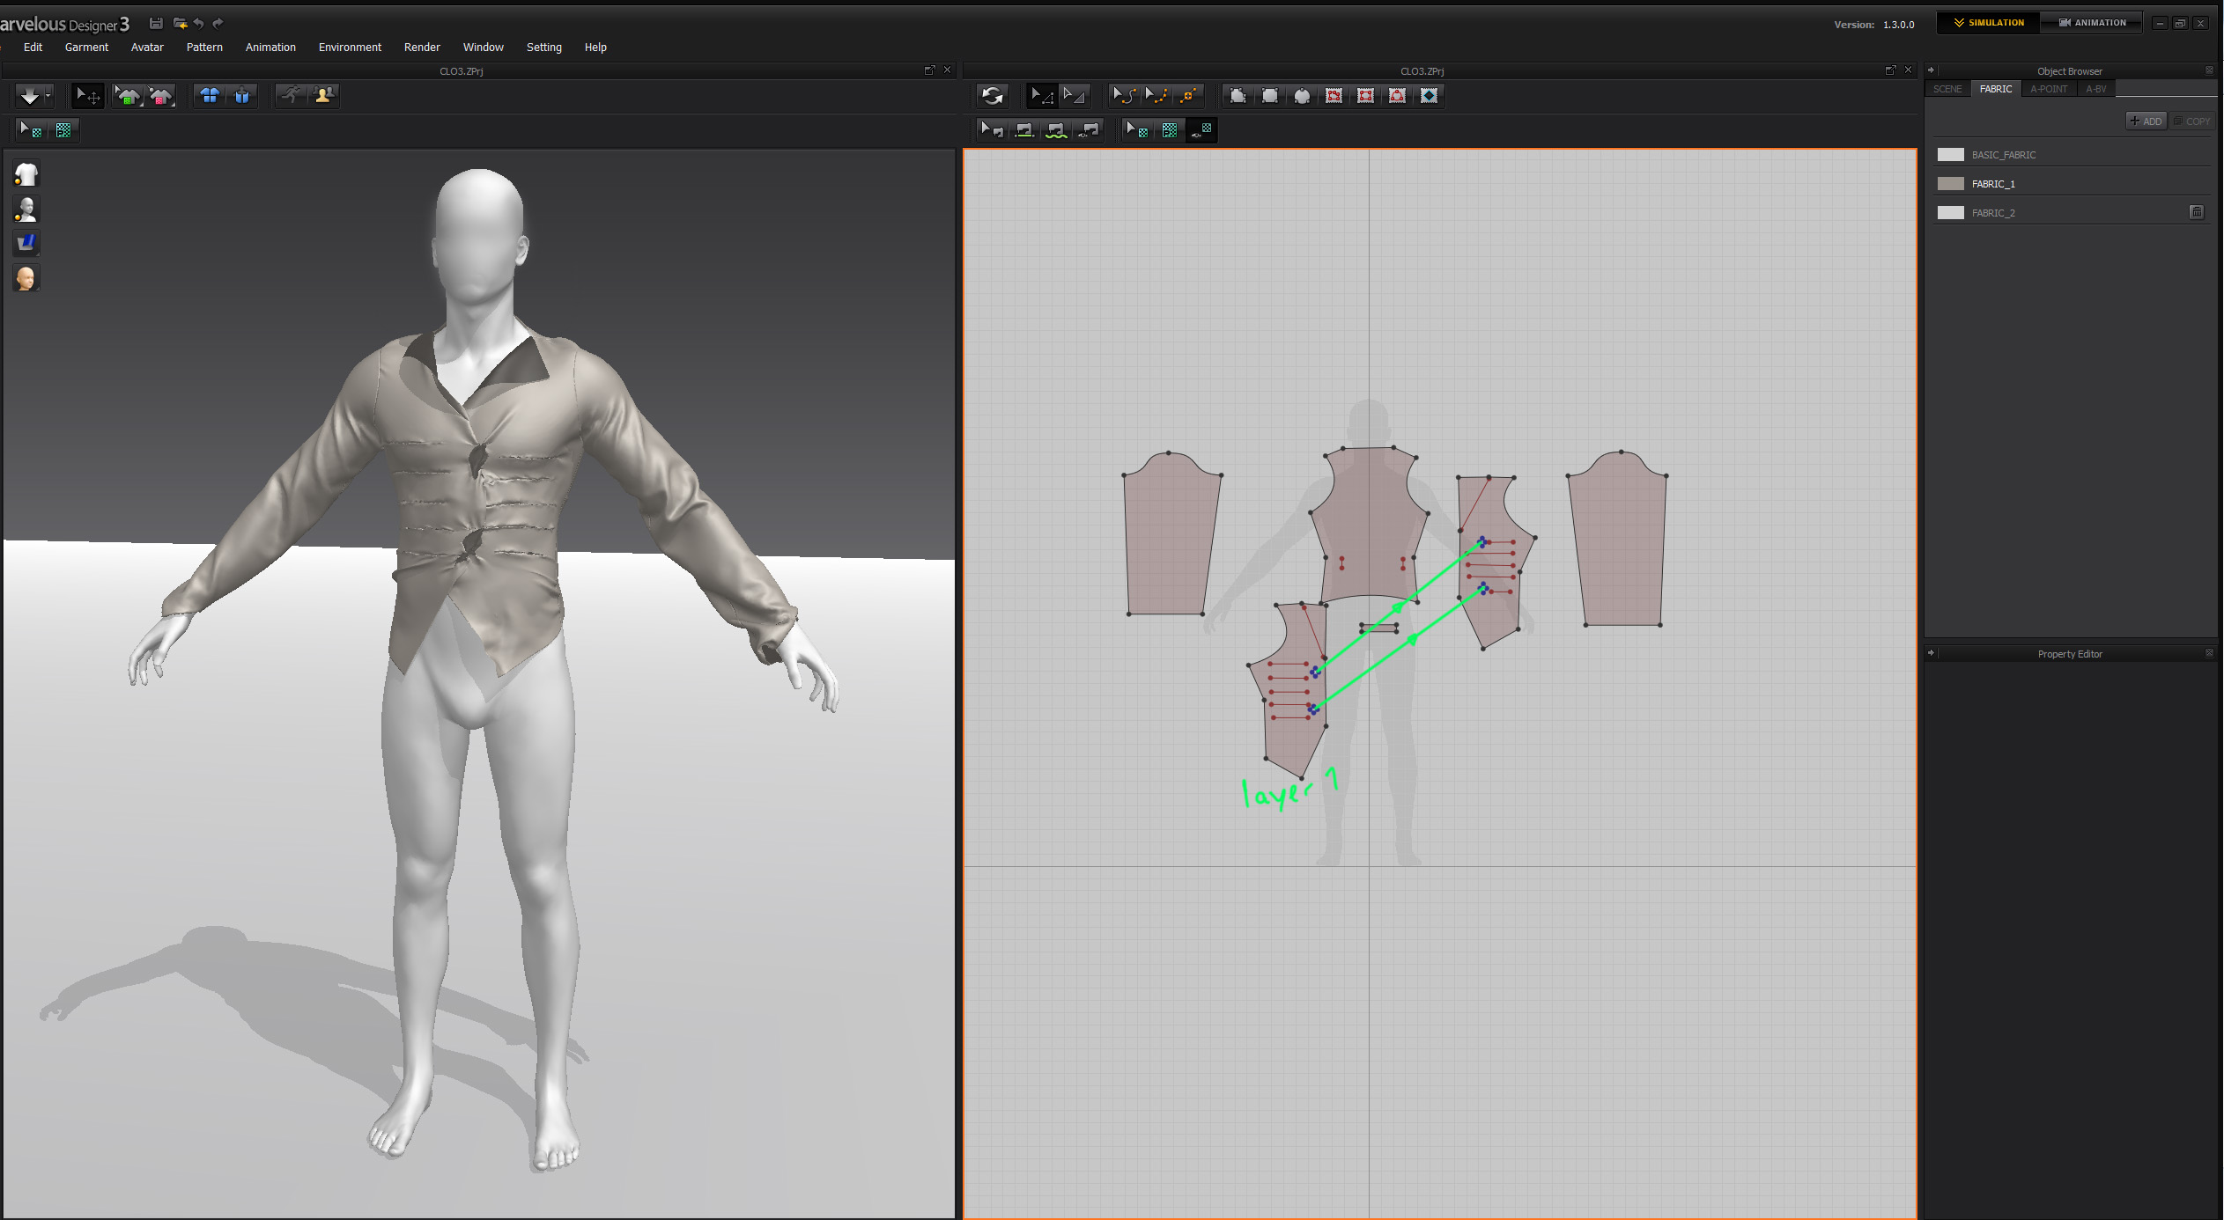
Task: Select the Edit Curvature tool
Action: (x=1124, y=96)
